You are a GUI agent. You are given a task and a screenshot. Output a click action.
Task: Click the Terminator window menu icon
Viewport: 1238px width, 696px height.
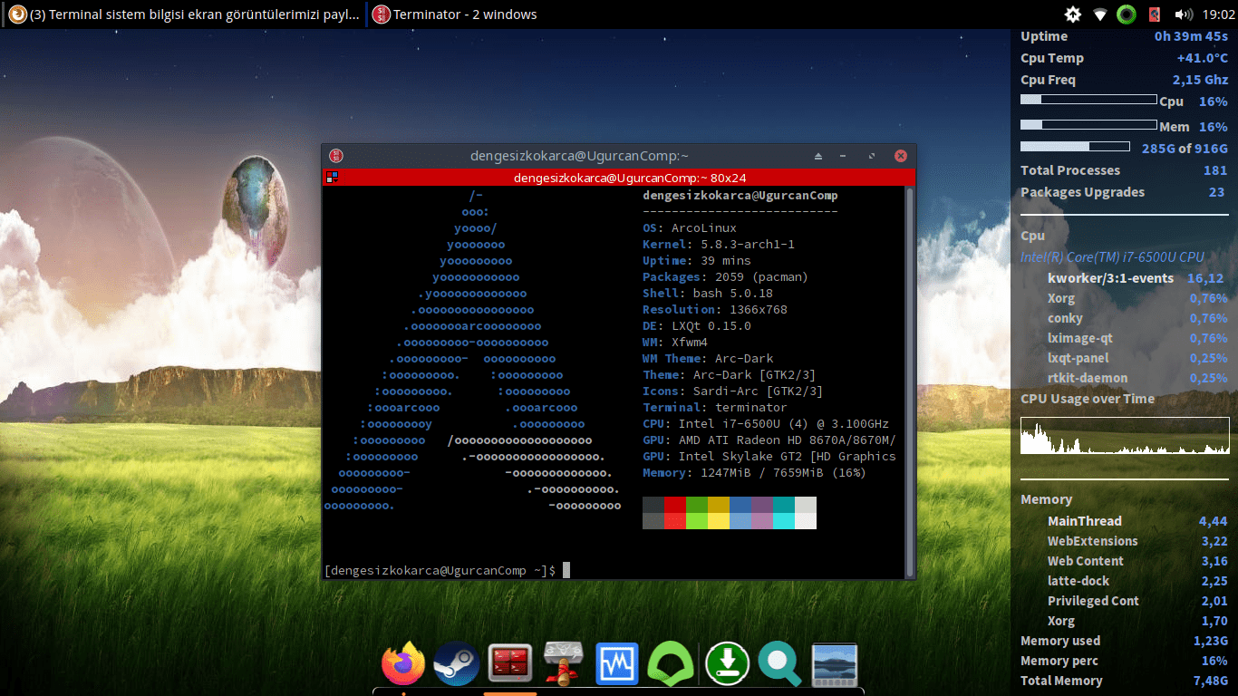coord(336,156)
